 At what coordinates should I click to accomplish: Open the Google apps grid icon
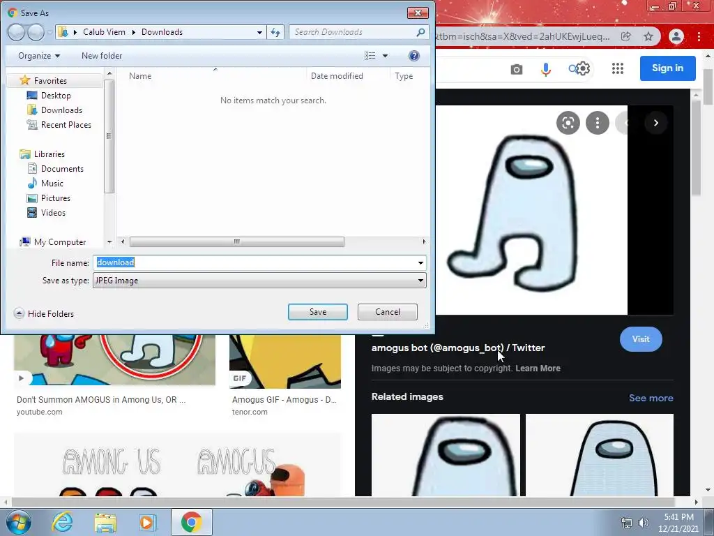click(x=618, y=68)
